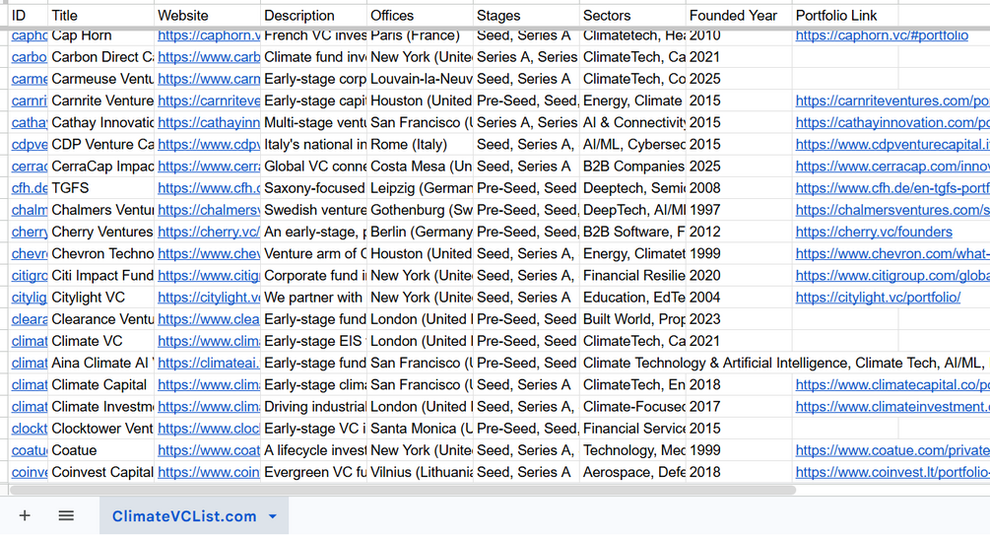
Task: Select "A lifecycle invest" description cell
Action: 314,450
